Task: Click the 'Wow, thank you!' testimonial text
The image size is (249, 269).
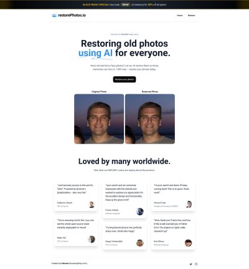Action: [x=172, y=225]
